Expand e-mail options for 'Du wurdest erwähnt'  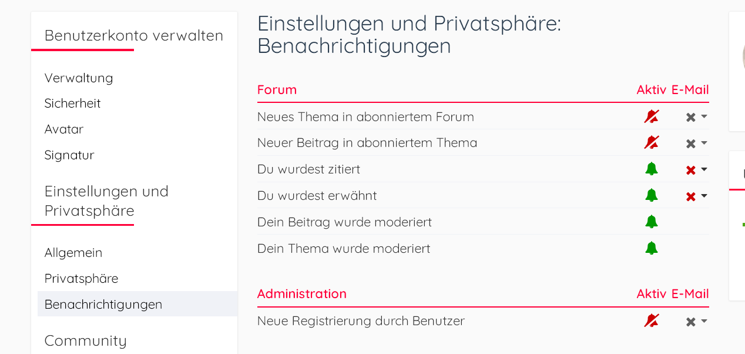[696, 196]
